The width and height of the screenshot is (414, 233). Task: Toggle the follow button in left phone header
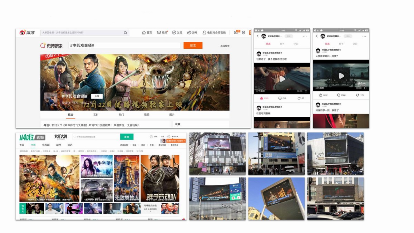coord(289,36)
